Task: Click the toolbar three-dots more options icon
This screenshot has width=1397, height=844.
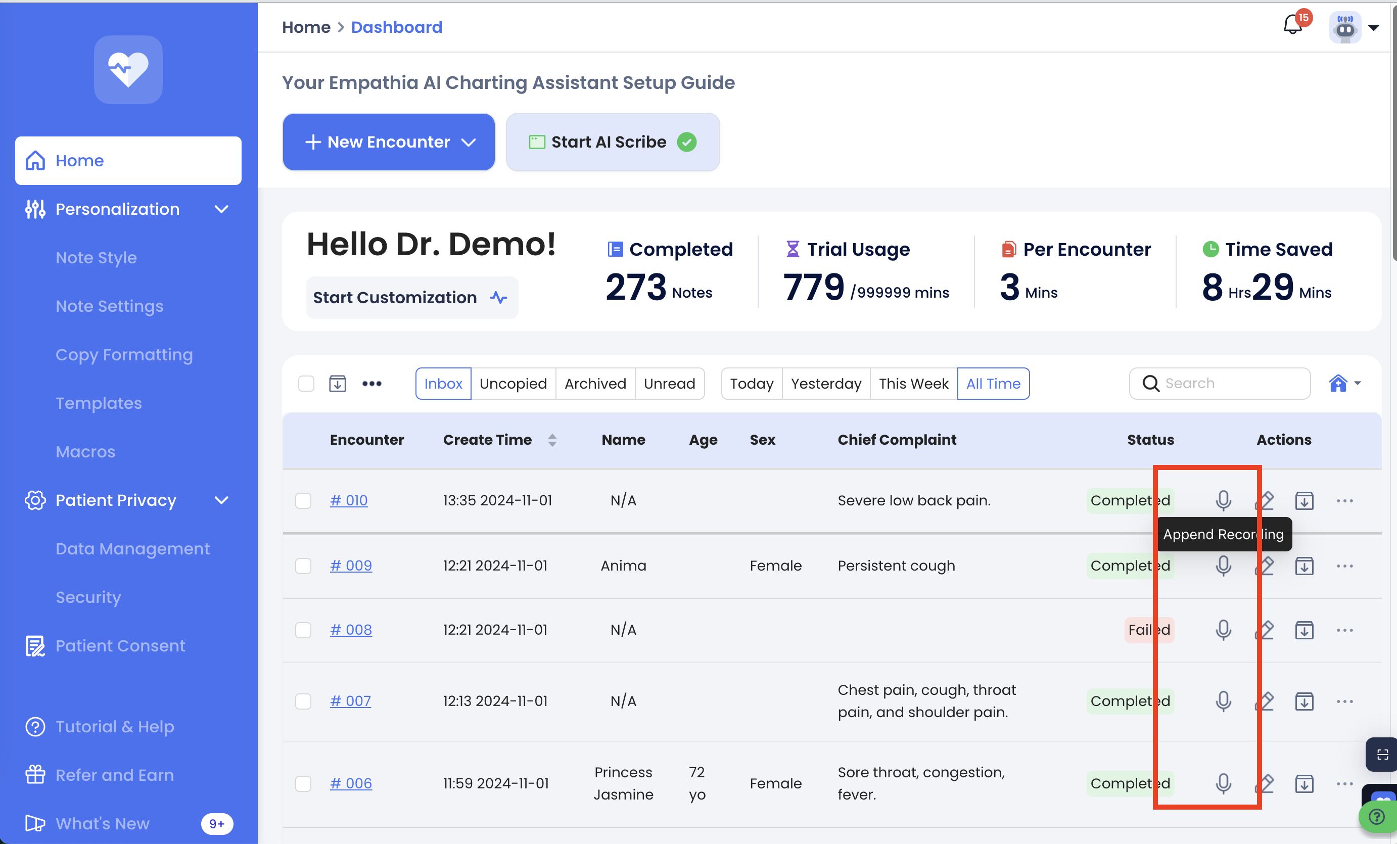Action: [x=372, y=384]
